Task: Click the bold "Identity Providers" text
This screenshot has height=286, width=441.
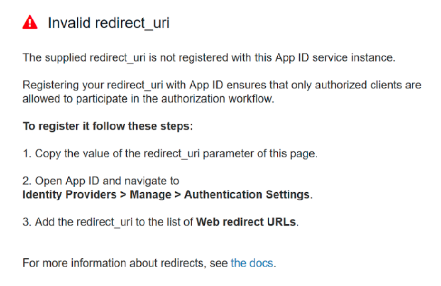Action: click(x=70, y=195)
